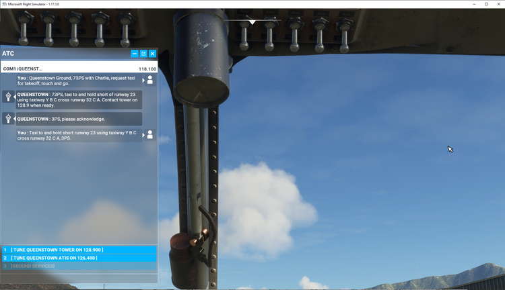505x290 pixels.
Task: Click the COM1 Queenstown station label
Action: [23, 68]
